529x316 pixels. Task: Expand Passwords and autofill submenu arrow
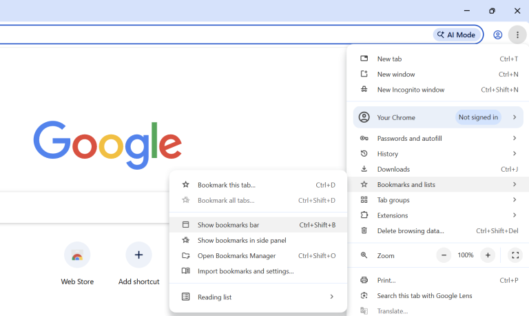point(515,138)
